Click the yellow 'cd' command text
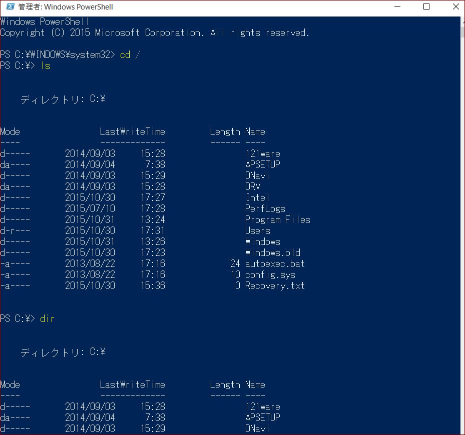Image resolution: width=465 pixels, height=435 pixels. click(x=125, y=55)
